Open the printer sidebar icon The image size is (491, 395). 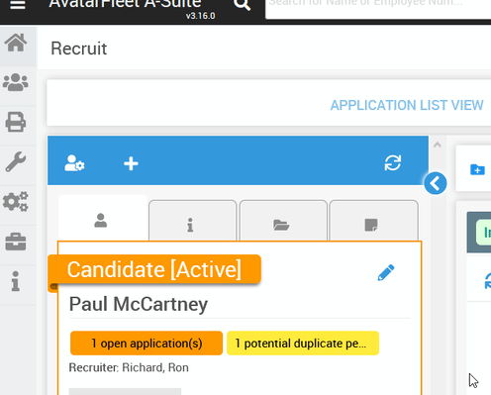click(x=16, y=122)
